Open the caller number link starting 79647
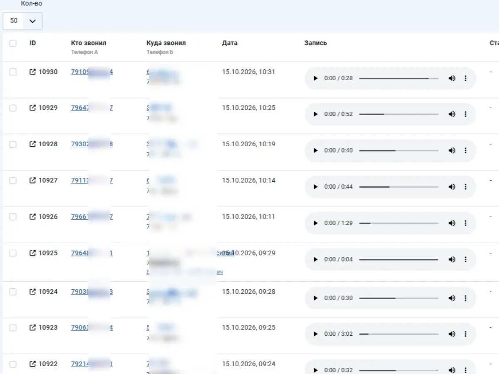Viewport: 499px width, 374px height. 92,108
